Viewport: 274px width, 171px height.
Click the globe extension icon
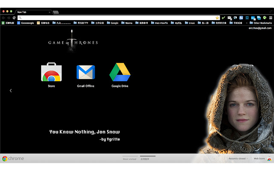pyautogui.click(x=235, y=18)
